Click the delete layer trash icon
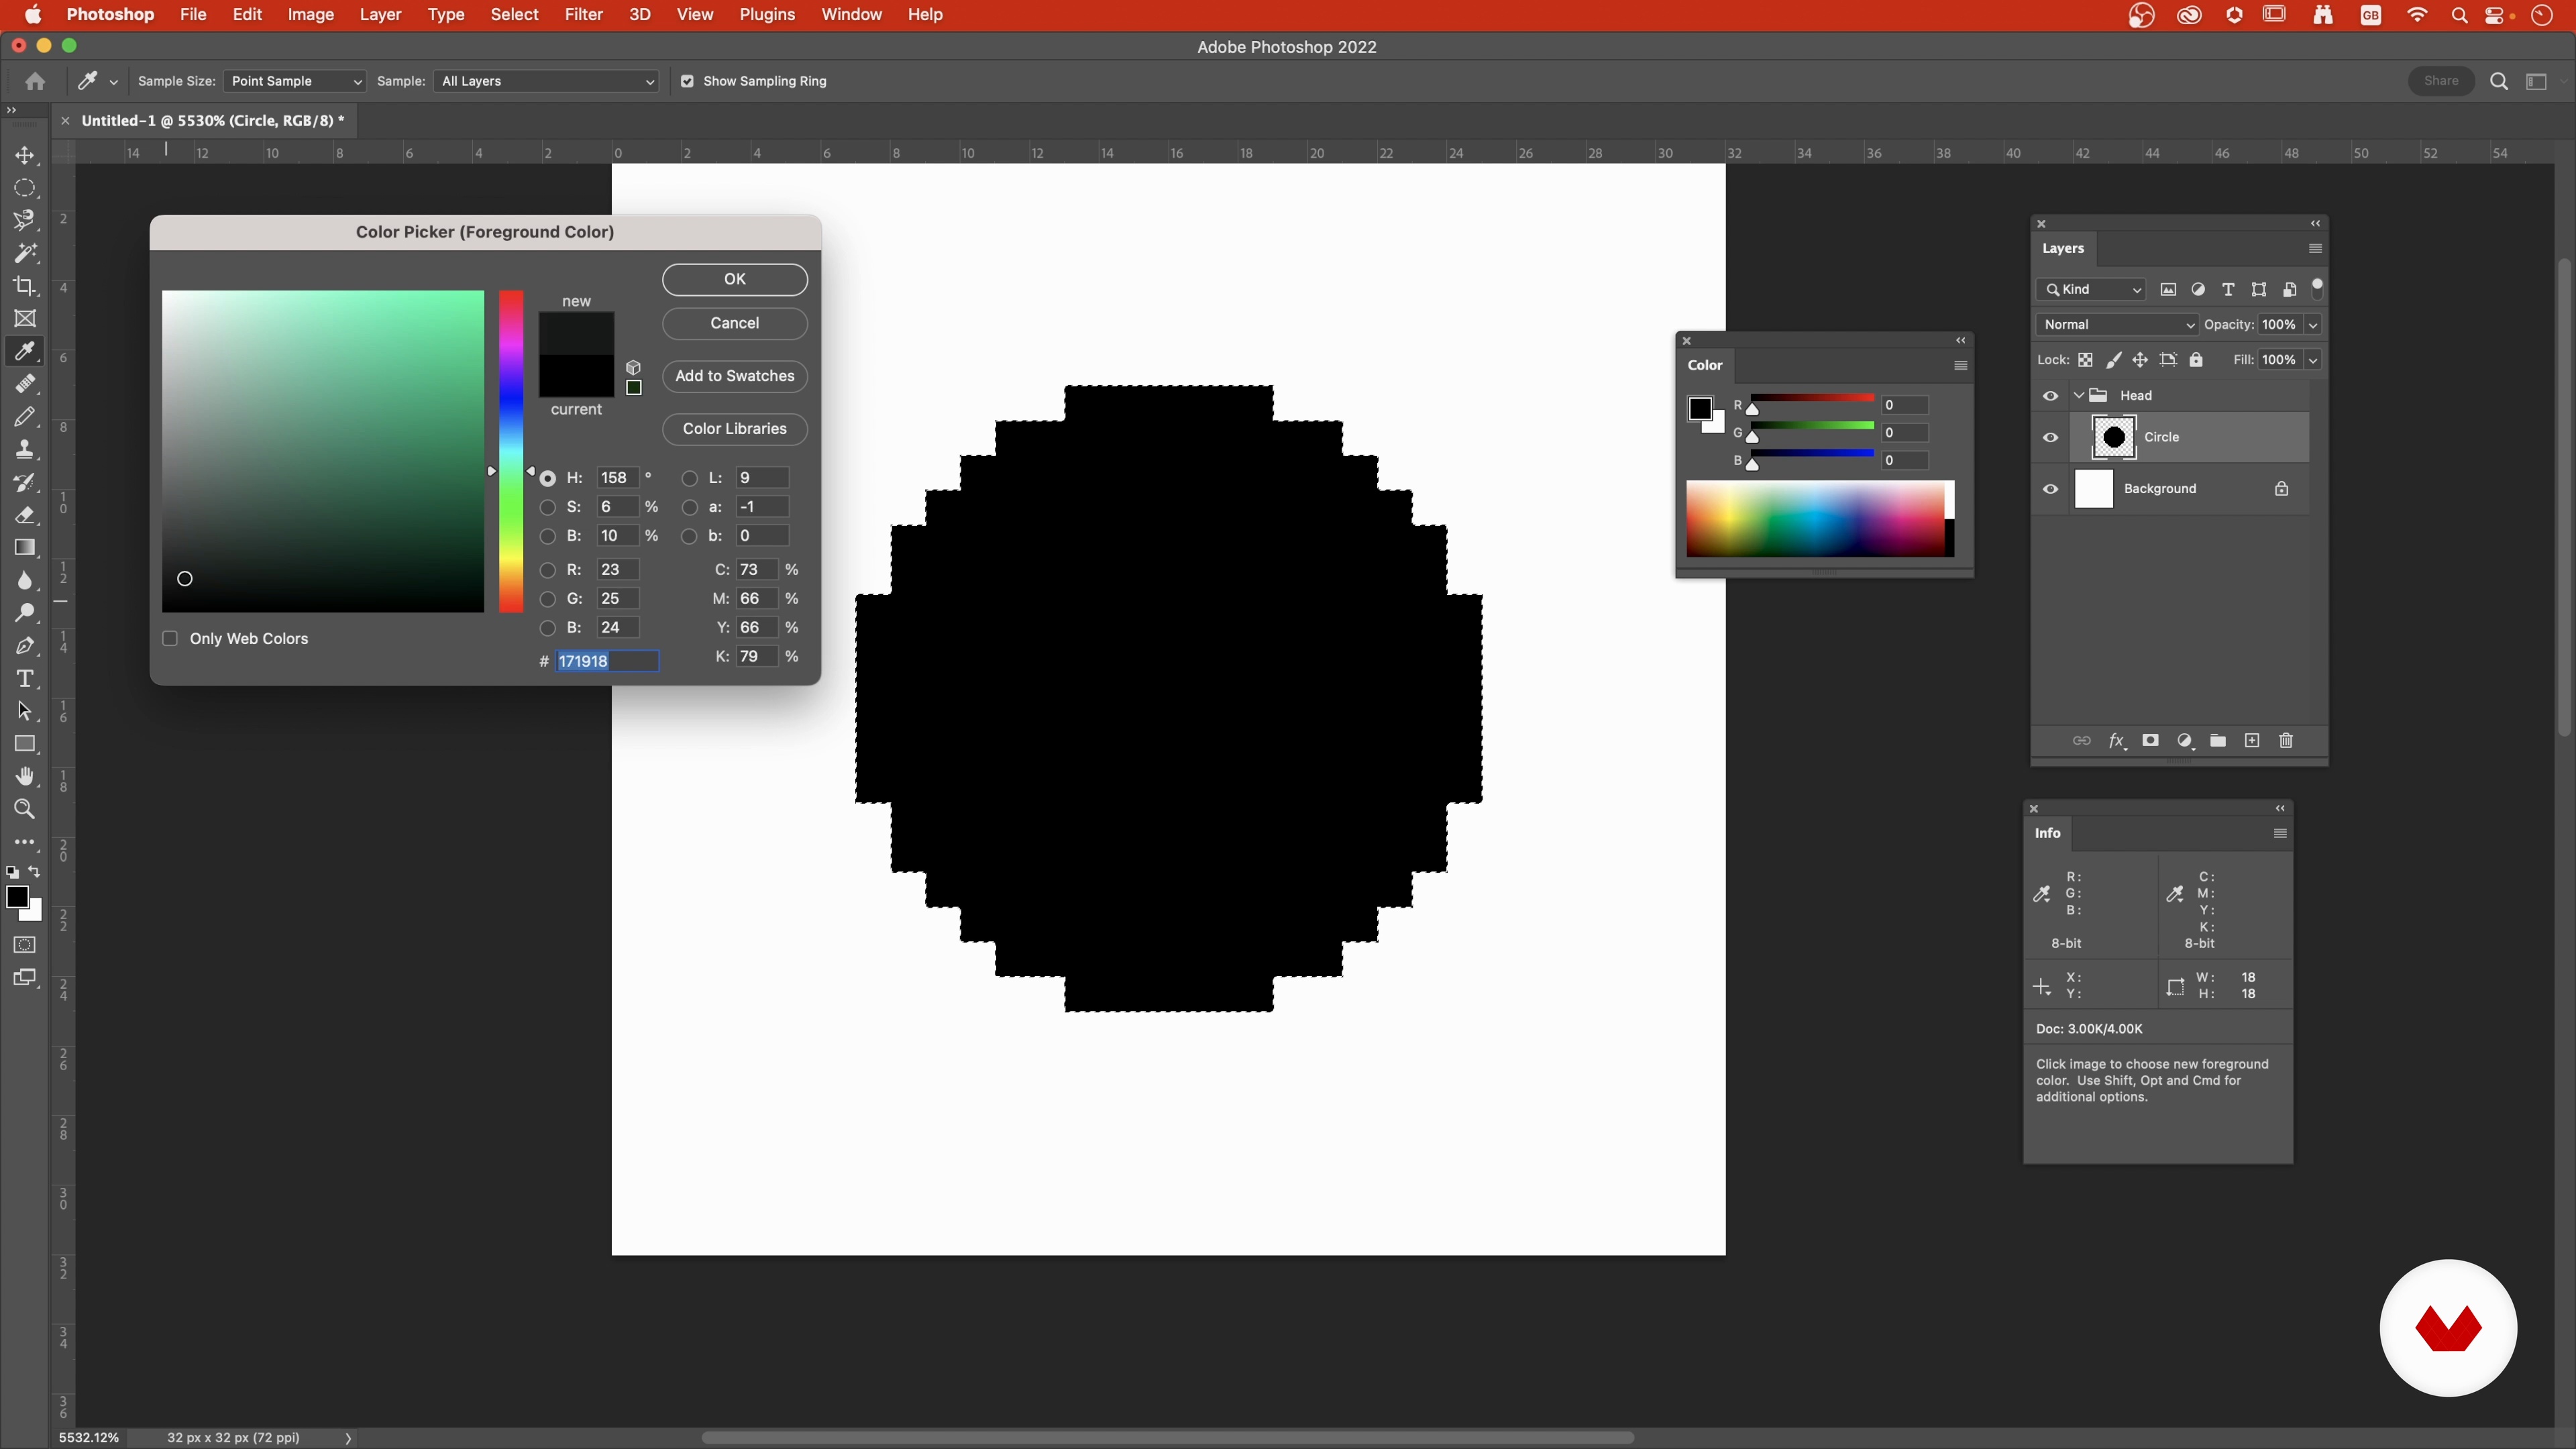 pyautogui.click(x=2286, y=741)
